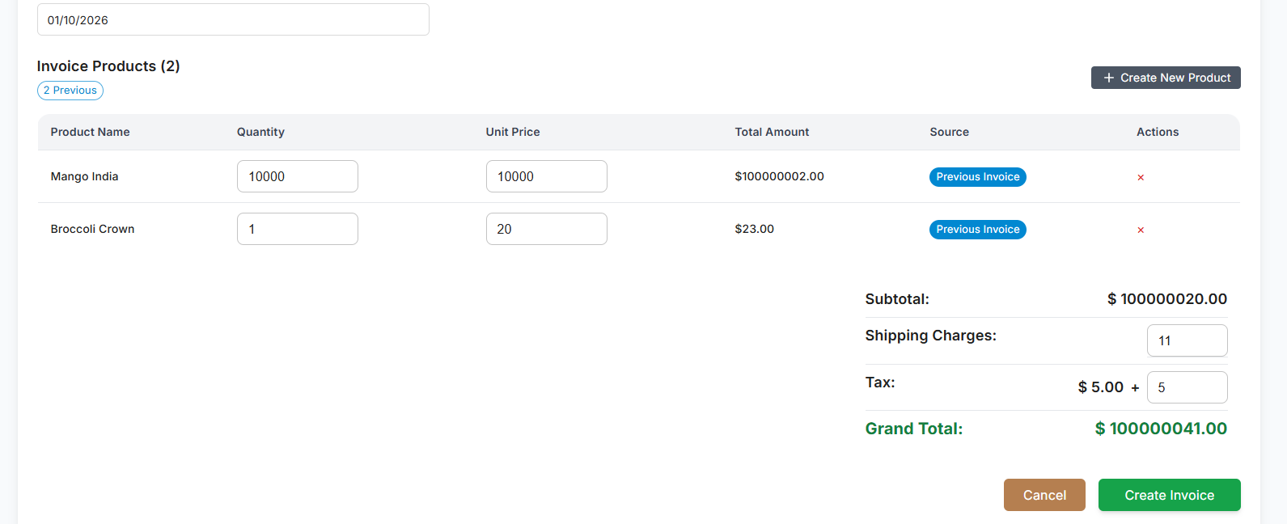Open the invoice date field 01/10/2026
This screenshot has width=1287, height=524.
click(233, 19)
